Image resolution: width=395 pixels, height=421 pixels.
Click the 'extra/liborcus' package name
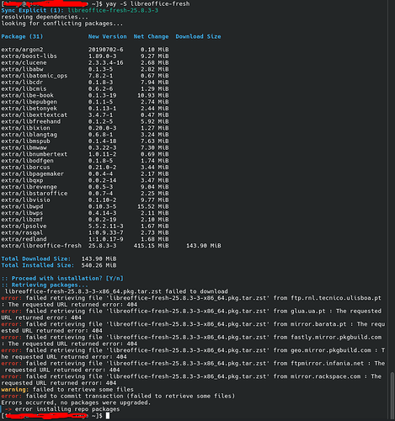click(25, 168)
